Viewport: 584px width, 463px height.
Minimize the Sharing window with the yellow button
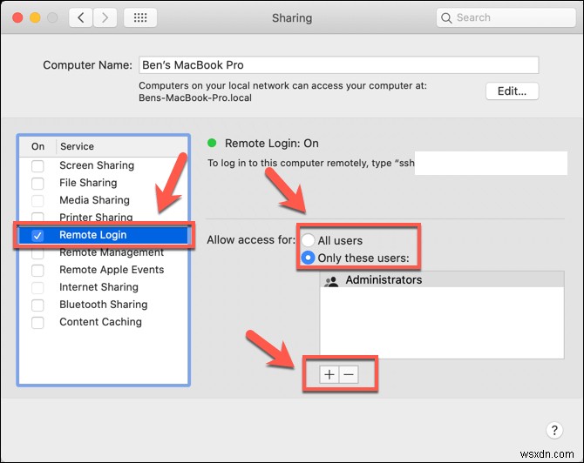[35, 17]
